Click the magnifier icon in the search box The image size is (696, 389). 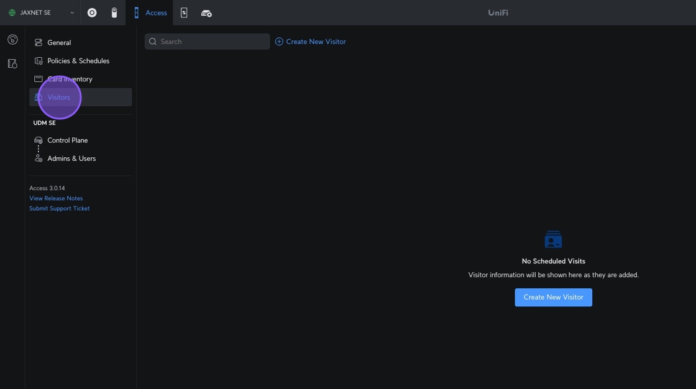[153, 42]
